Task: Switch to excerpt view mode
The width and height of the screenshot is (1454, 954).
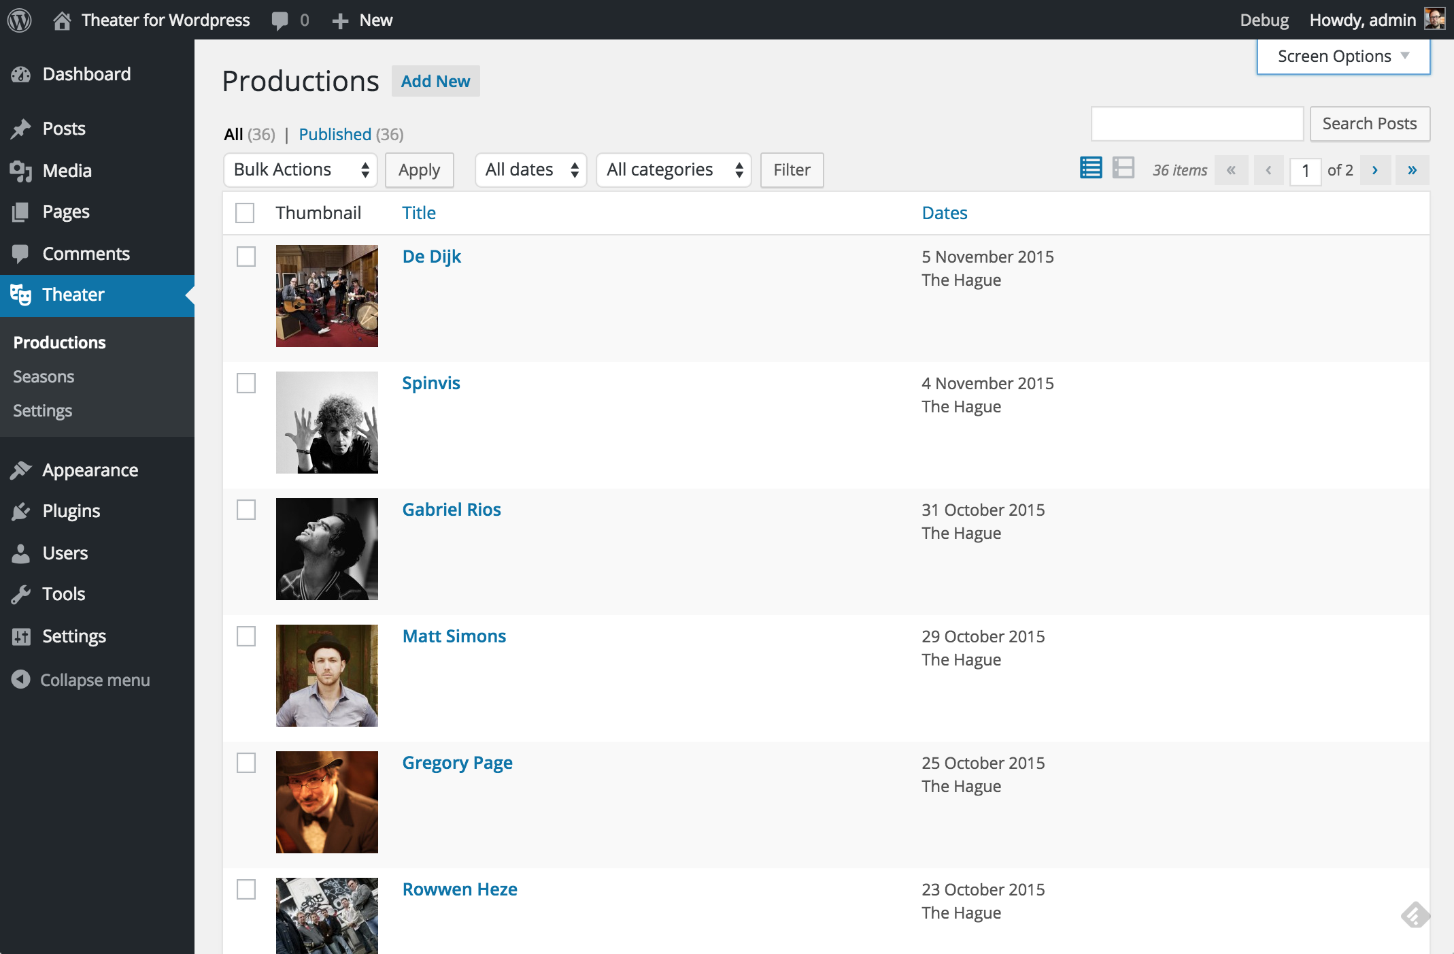Action: point(1123,167)
